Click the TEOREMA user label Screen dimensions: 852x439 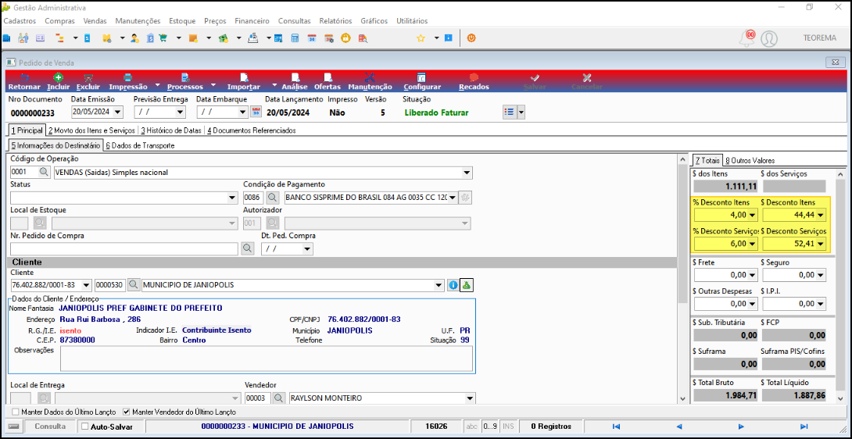point(819,38)
